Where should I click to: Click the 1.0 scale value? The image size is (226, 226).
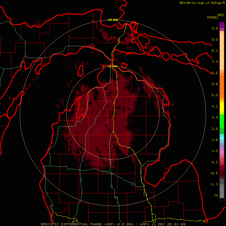215,151
